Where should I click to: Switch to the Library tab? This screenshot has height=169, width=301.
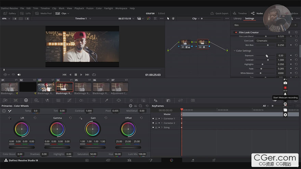point(237,18)
